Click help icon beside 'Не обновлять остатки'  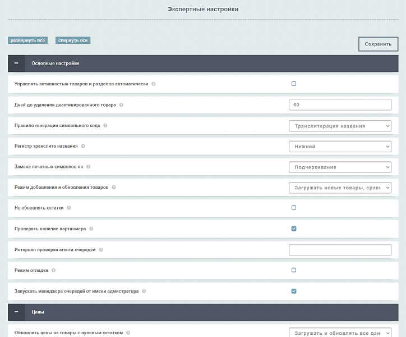point(69,208)
